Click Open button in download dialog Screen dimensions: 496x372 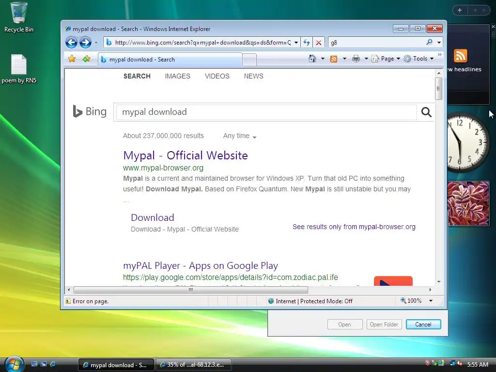[345, 324]
